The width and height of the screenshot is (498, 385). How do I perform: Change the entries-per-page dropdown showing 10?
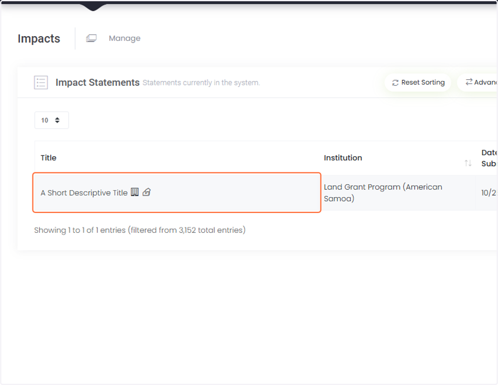tap(51, 120)
